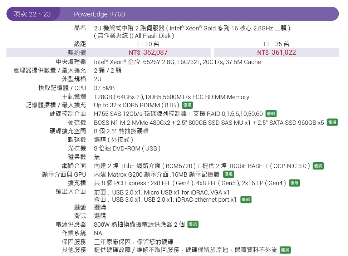The width and height of the screenshot is (348, 256).
Task: Click the 8 倍速 DVD-ROM (USB) value
Action: 127,148
